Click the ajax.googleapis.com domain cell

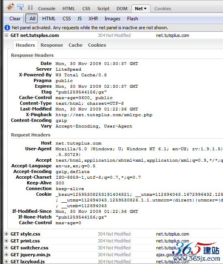(176, 255)
